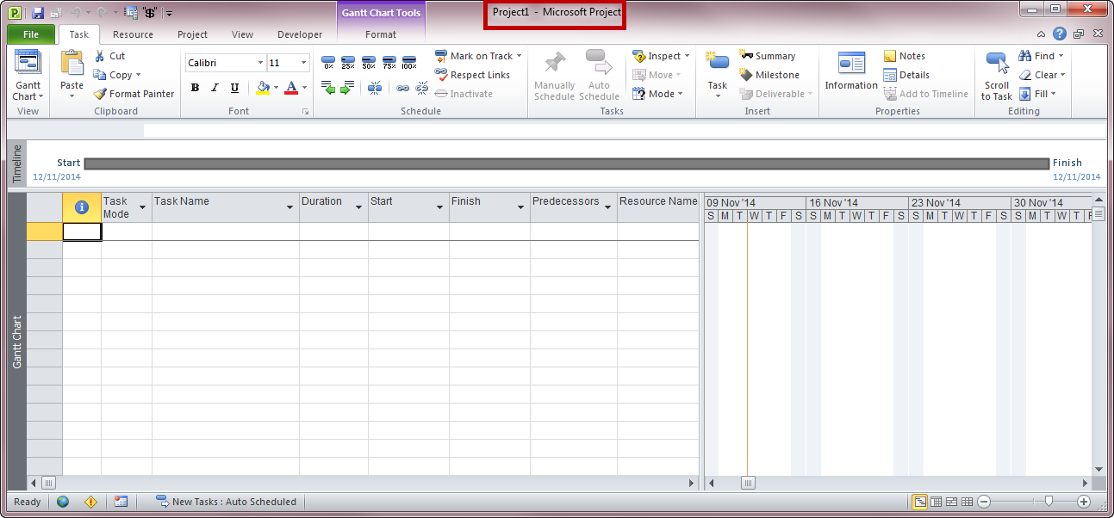Screen dimensions: 1114x518
Task: Click the zoom slider handle
Action: 1049,502
